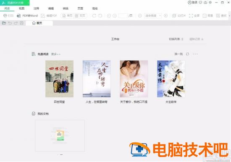Click the refresh circular arrow icon
The height and width of the screenshot is (162, 231).
(187, 54)
